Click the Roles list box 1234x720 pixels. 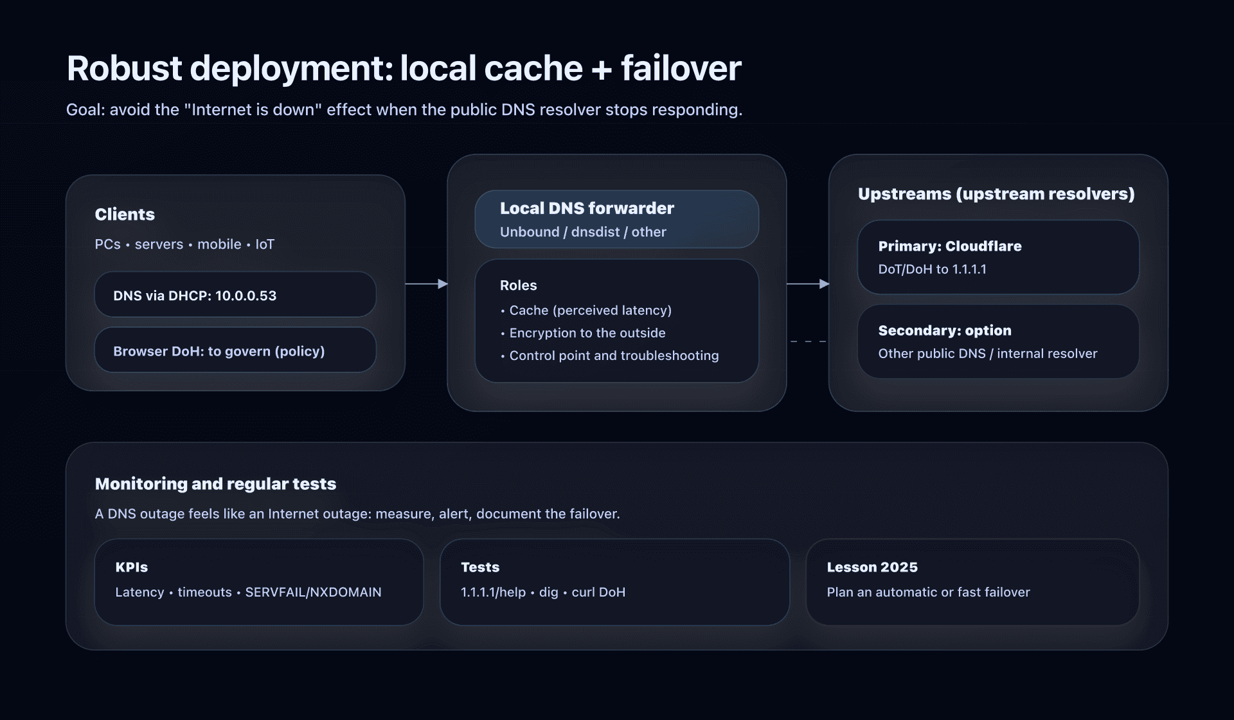click(x=616, y=319)
